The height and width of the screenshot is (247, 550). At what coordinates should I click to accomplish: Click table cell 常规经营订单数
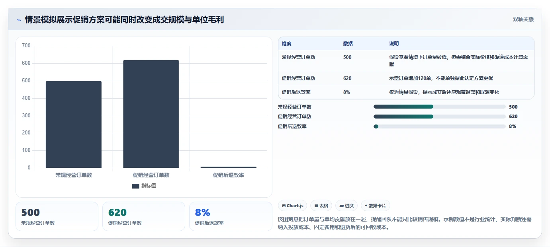click(298, 57)
